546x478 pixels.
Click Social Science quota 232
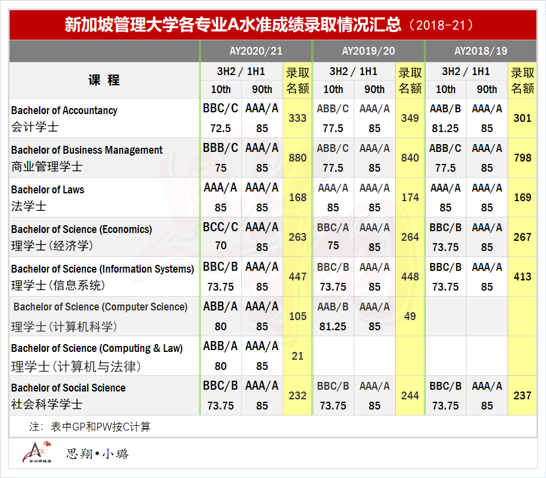click(298, 396)
